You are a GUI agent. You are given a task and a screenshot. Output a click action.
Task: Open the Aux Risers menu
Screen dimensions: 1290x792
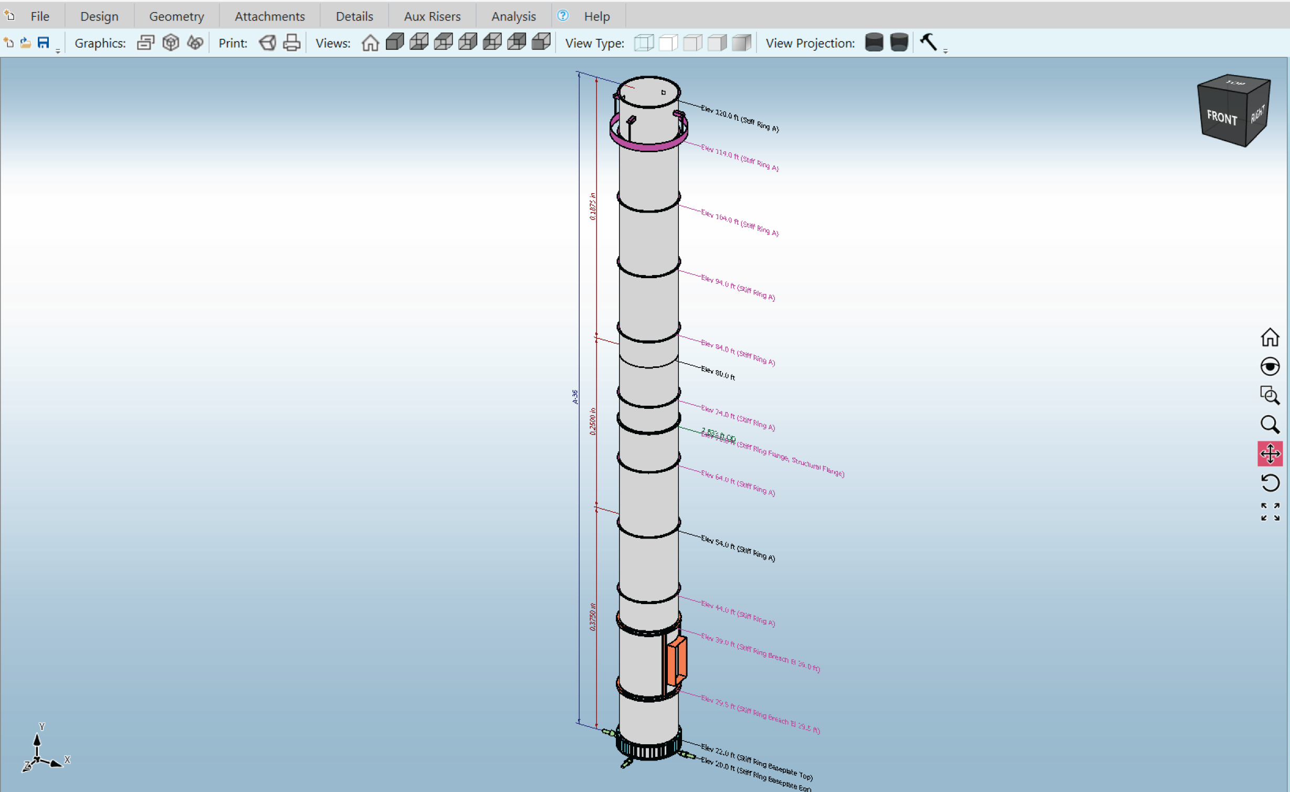click(432, 16)
